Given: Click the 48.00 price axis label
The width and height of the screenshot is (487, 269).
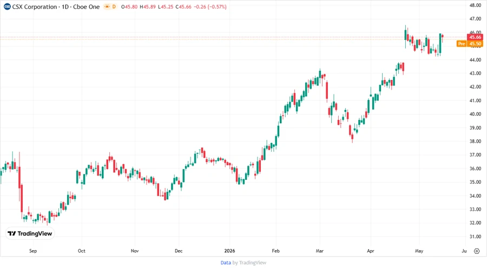Looking at the screenshot, I should (475, 5).
